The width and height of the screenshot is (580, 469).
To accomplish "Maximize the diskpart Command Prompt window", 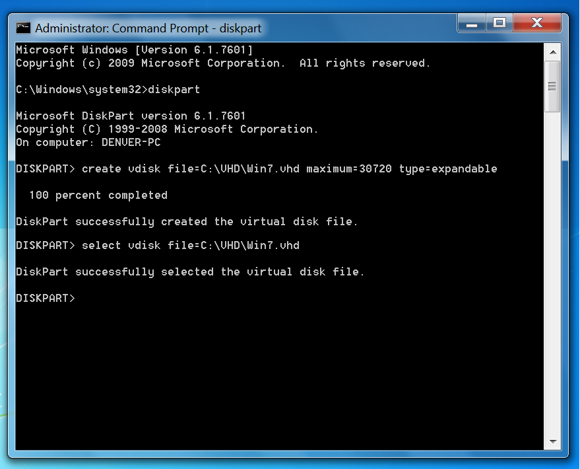I will (x=499, y=23).
